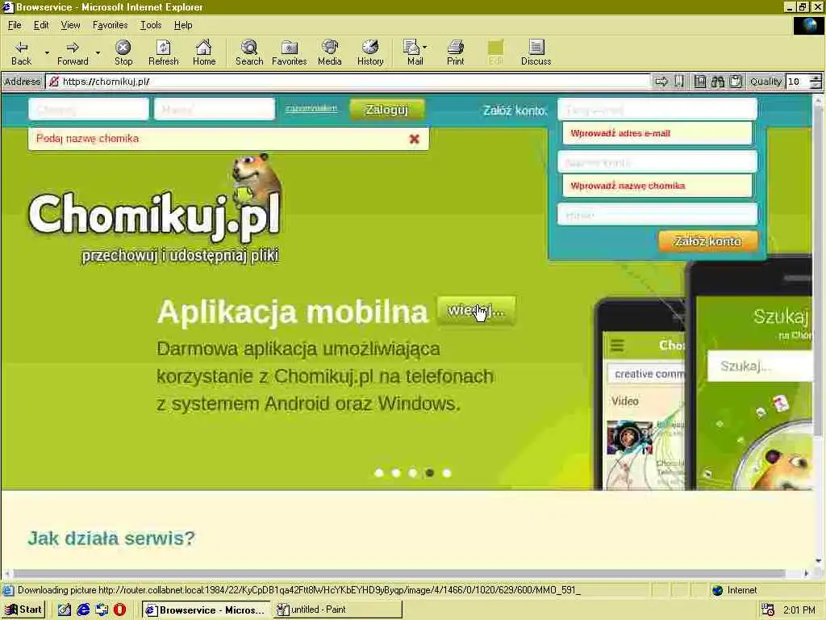Click the Back toolbar button
The image size is (826, 620).
click(22, 52)
